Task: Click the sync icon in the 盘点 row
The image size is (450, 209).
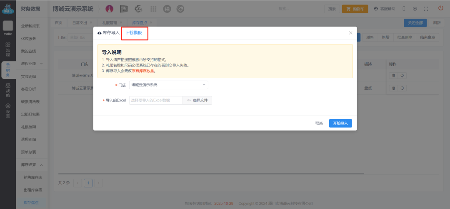Action: pos(402,88)
